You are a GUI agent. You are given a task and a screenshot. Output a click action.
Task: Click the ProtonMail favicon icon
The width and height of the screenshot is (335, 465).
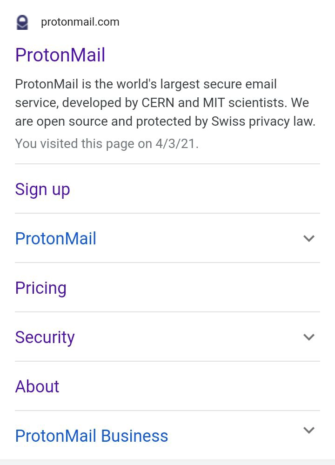tap(22, 22)
